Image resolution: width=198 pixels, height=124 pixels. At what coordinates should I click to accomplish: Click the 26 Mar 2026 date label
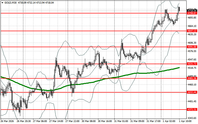7,121
